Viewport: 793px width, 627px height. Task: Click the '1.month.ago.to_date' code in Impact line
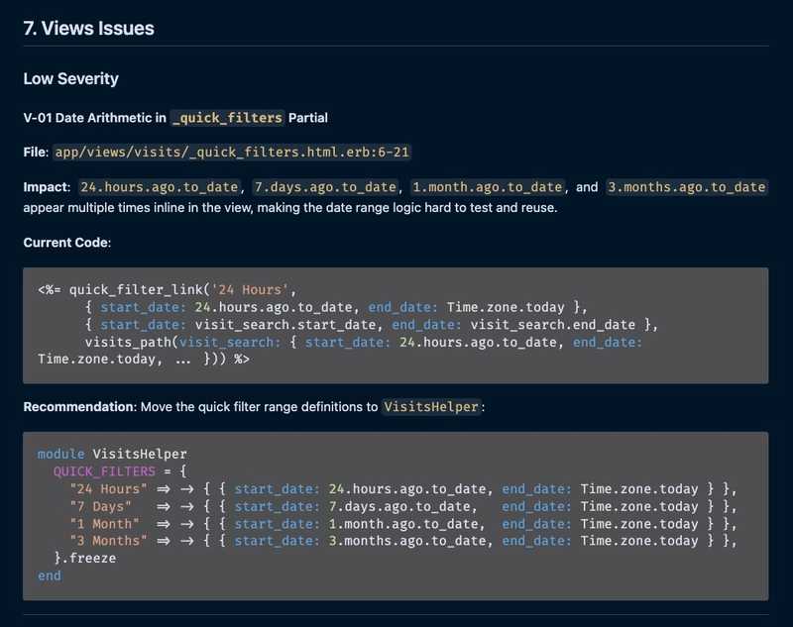487,187
